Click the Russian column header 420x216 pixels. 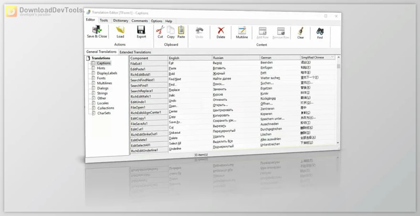236,58
